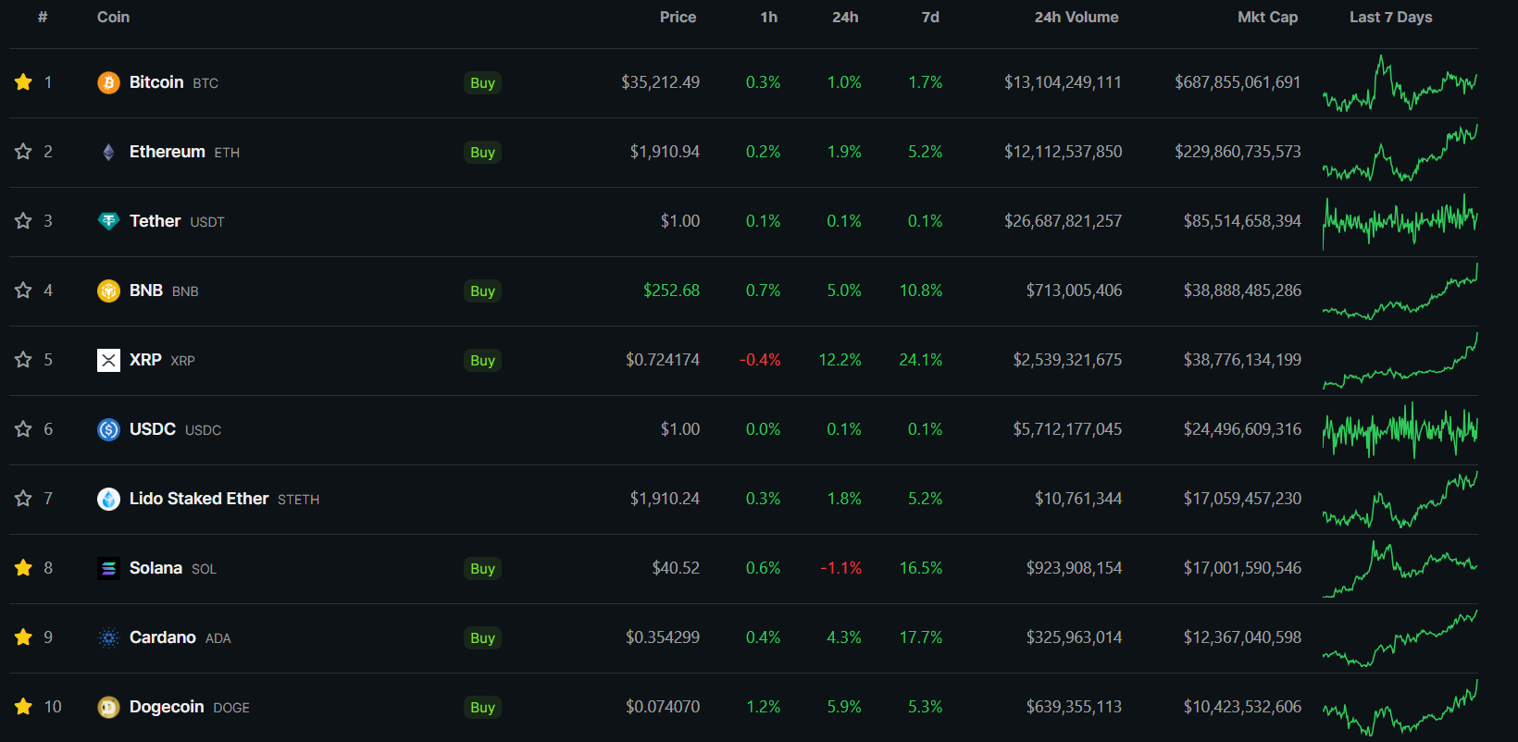The image size is (1518, 742).
Task: Click the USDC coin icon
Action: pos(108,429)
